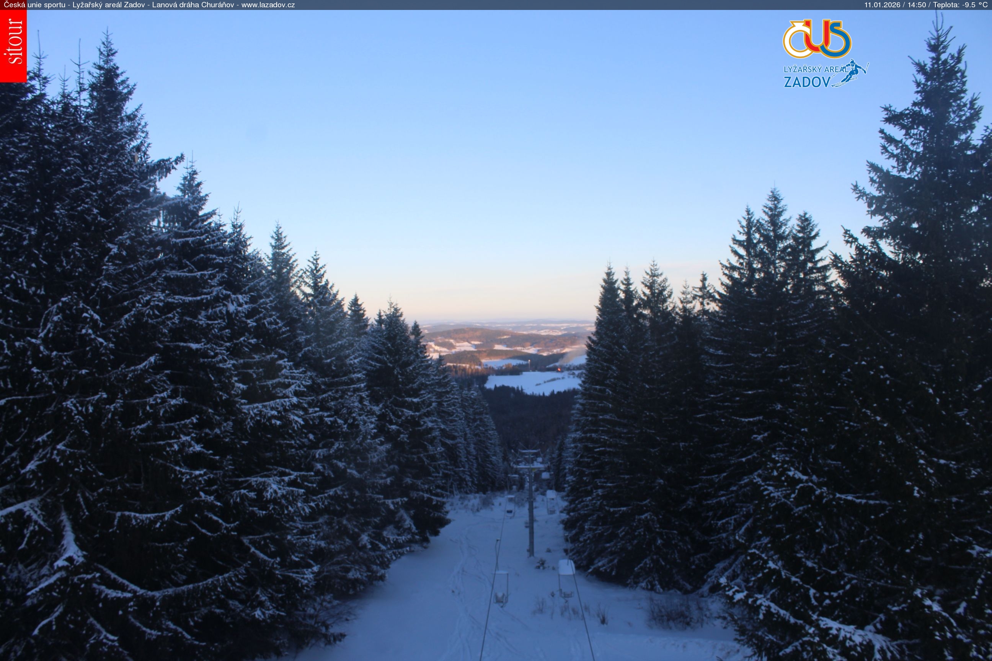
Task: Click the red sitour logo banner
Action: coord(13,46)
